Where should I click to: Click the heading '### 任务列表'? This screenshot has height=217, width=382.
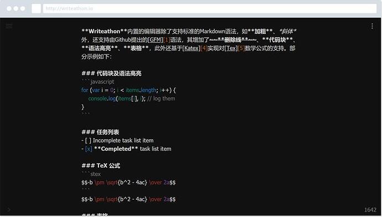(100, 132)
